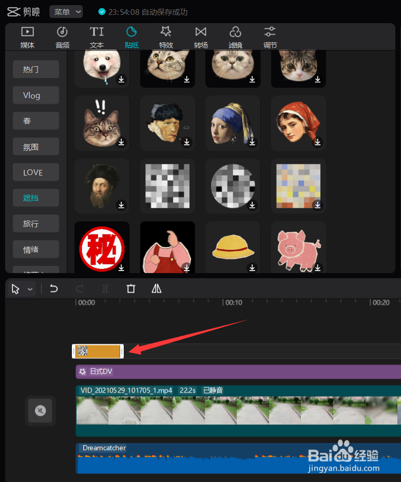Screen dimensions: 401x482
Task: Download the red headscarf woman sticker
Action: tap(318, 142)
